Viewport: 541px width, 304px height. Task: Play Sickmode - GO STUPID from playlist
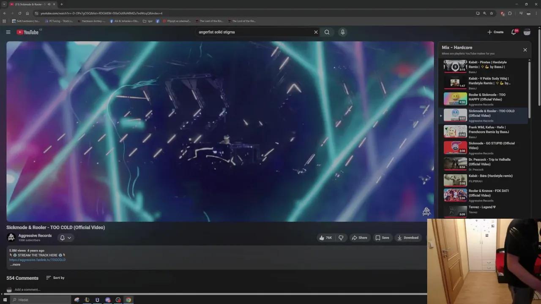click(x=484, y=148)
